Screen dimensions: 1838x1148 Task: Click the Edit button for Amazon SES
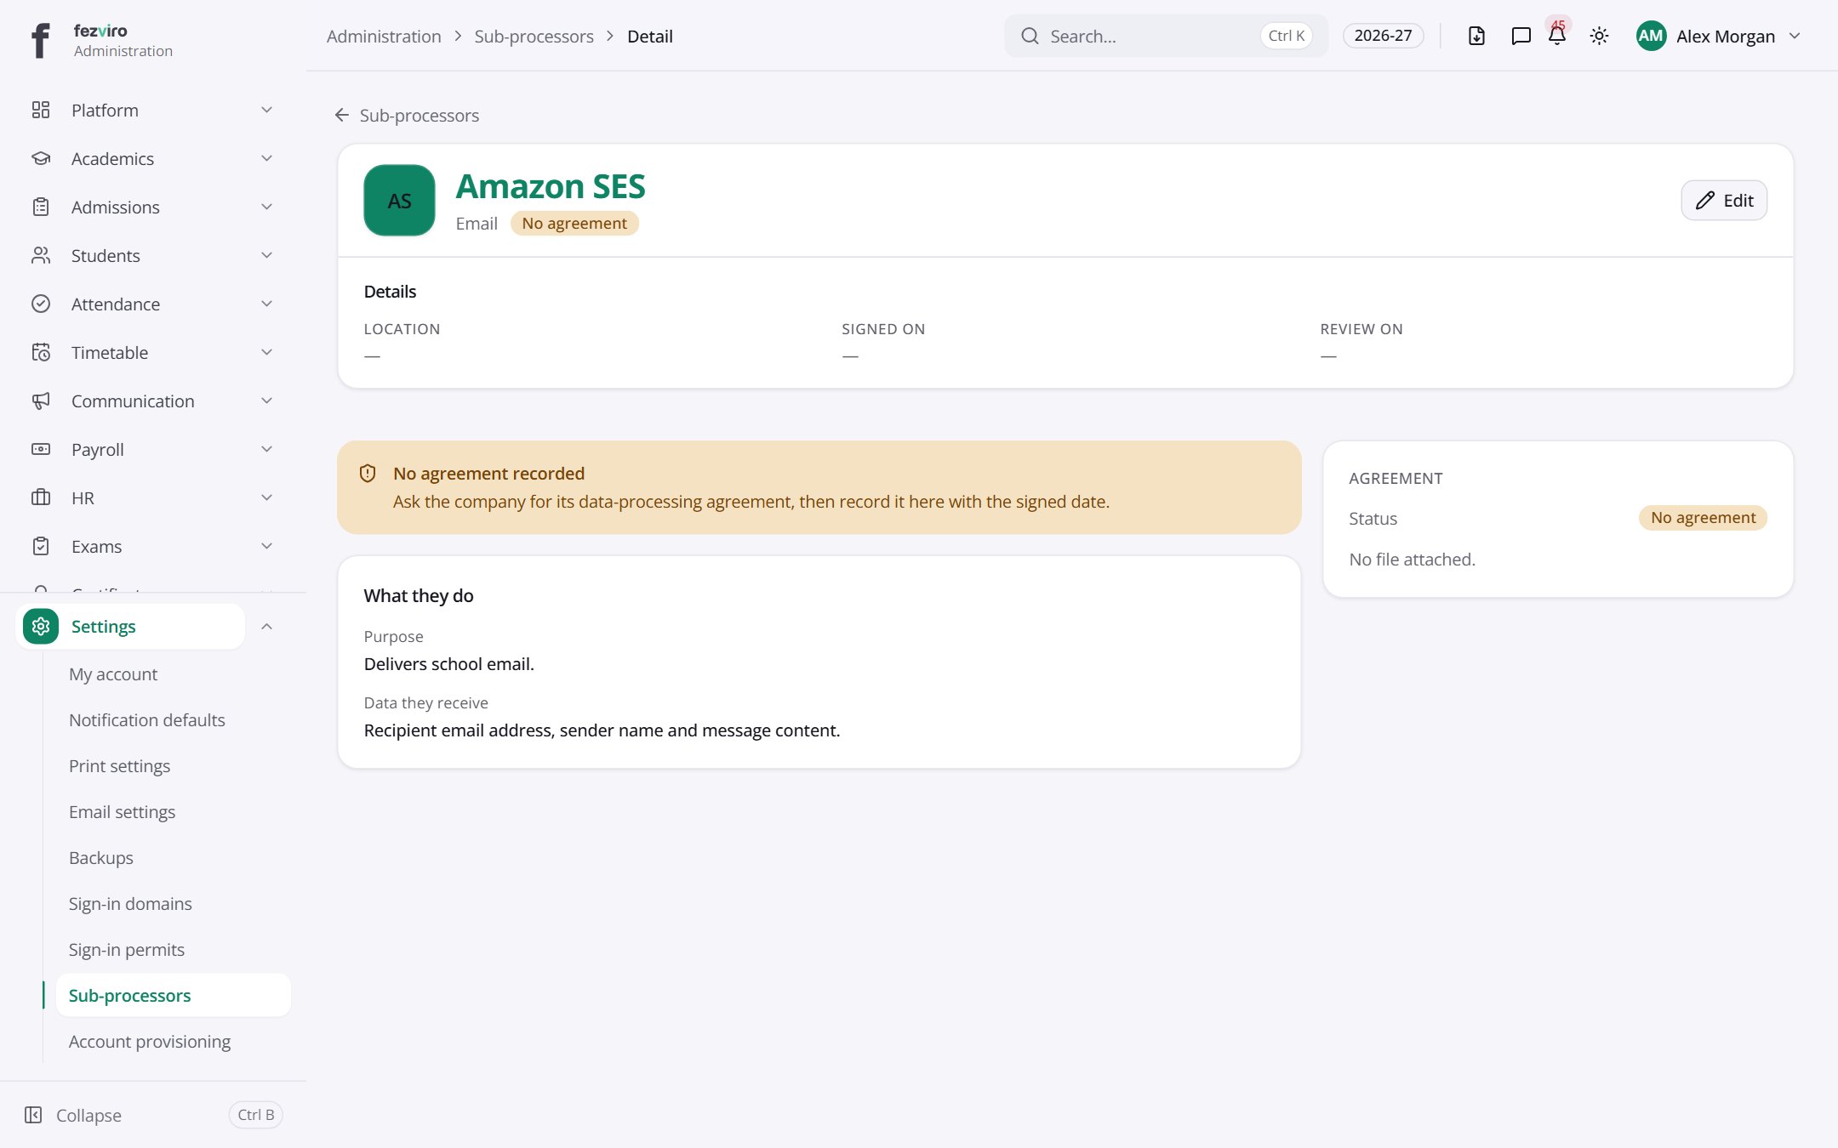(x=1724, y=201)
